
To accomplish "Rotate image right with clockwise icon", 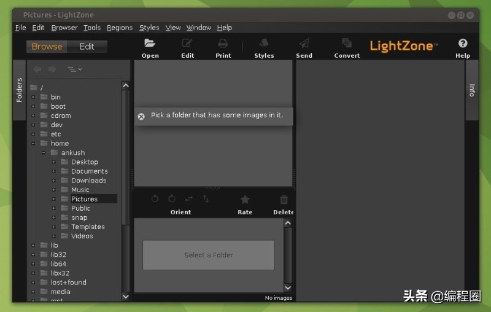I will tap(172, 198).
